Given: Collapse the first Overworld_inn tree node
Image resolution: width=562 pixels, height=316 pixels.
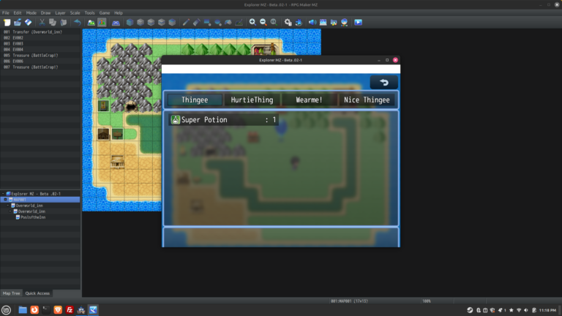Looking at the screenshot, I should [8, 206].
